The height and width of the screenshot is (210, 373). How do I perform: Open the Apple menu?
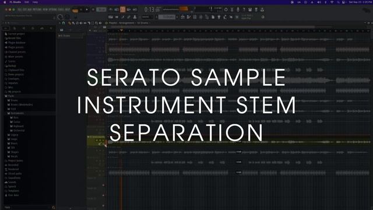point(5,2)
